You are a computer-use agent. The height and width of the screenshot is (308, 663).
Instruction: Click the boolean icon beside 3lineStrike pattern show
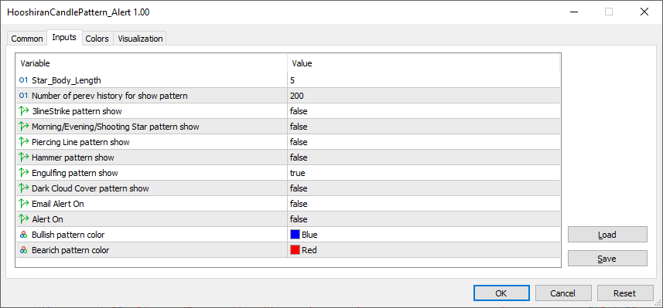(x=24, y=111)
